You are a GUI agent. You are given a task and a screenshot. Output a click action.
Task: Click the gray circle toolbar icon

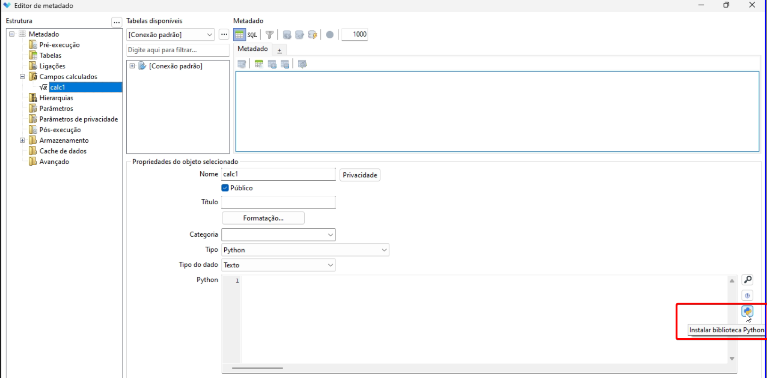coord(330,35)
